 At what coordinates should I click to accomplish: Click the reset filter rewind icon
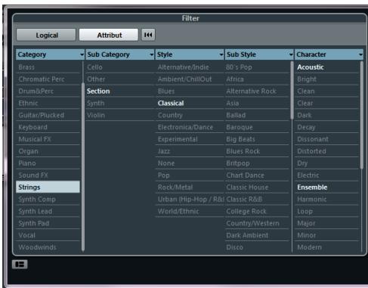[148, 35]
